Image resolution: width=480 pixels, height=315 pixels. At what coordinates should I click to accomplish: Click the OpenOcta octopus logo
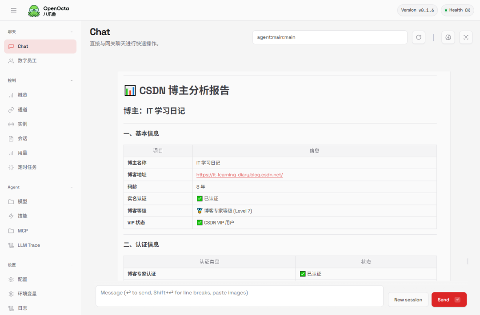(x=34, y=11)
